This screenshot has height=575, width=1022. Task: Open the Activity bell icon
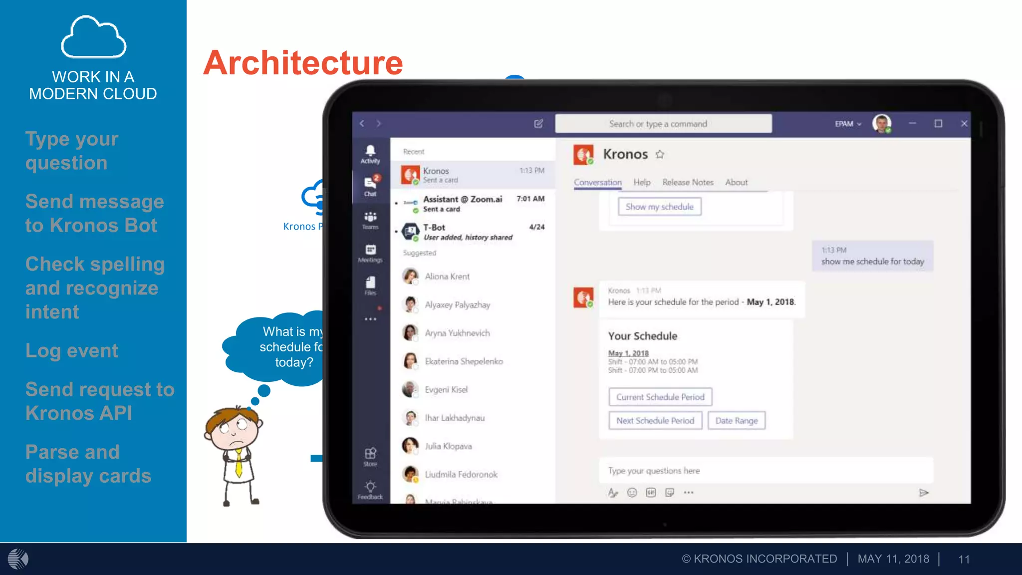click(x=370, y=154)
